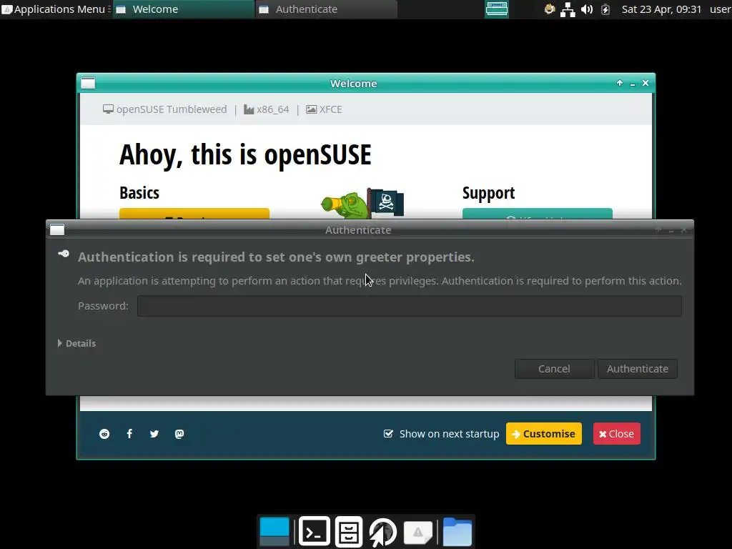The height and width of the screenshot is (549, 732).
Task: Click the volume speaker tray icon
Action: [587, 9]
